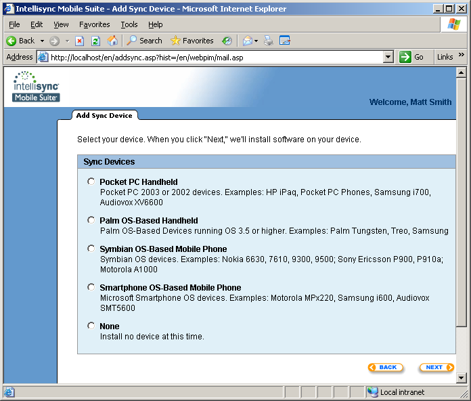Click the Intellisync Mobile Suite logo
This screenshot has height=401, width=471.
pyautogui.click(x=36, y=87)
